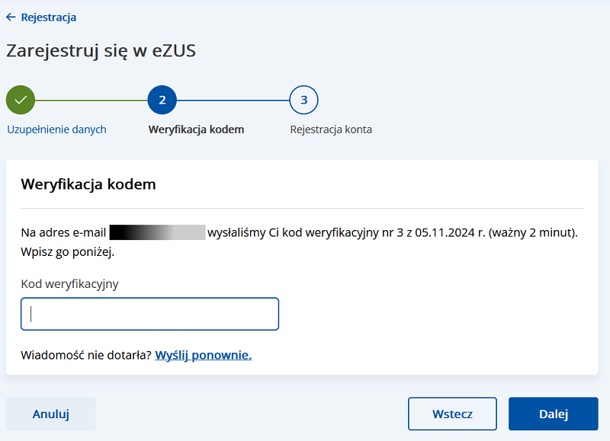Open the Uzupełnienie danych step label

tap(56, 129)
